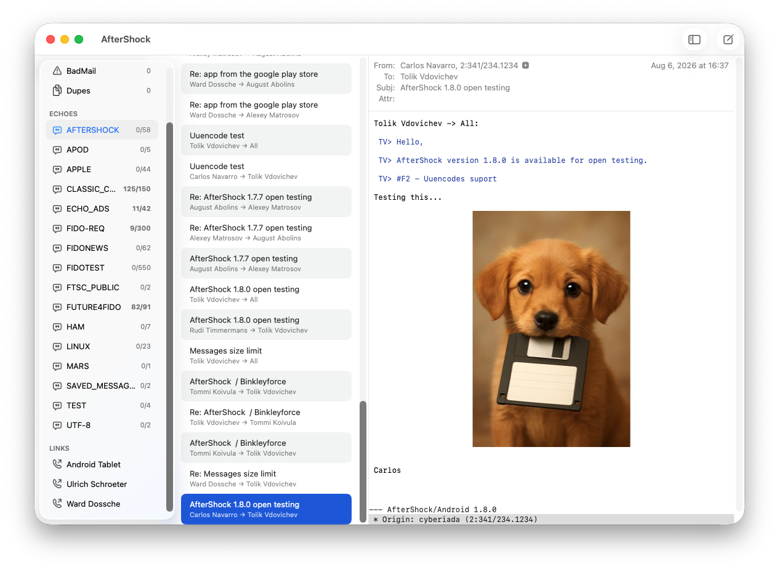Click the CLASSIC_C... echo bubble icon
The height and width of the screenshot is (570, 779).
[57, 189]
